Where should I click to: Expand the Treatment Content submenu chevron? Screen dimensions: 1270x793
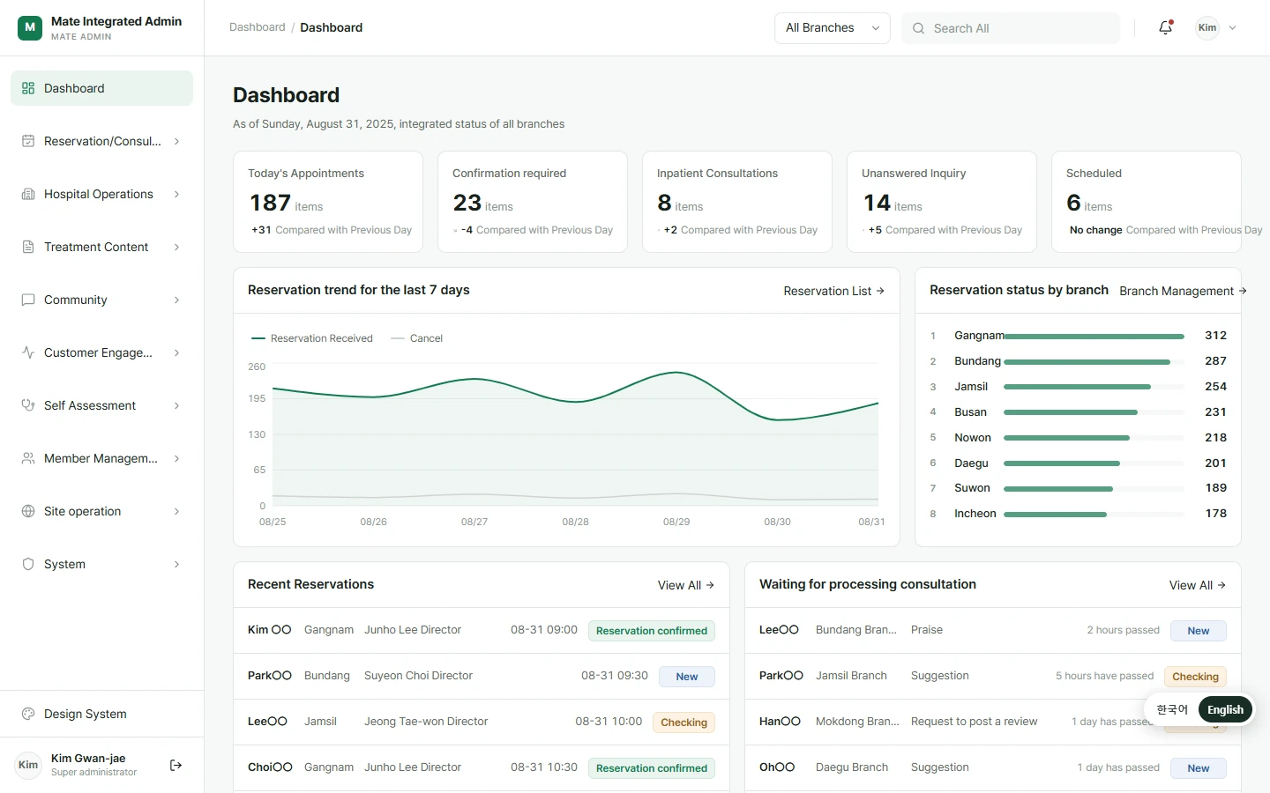[176, 247]
